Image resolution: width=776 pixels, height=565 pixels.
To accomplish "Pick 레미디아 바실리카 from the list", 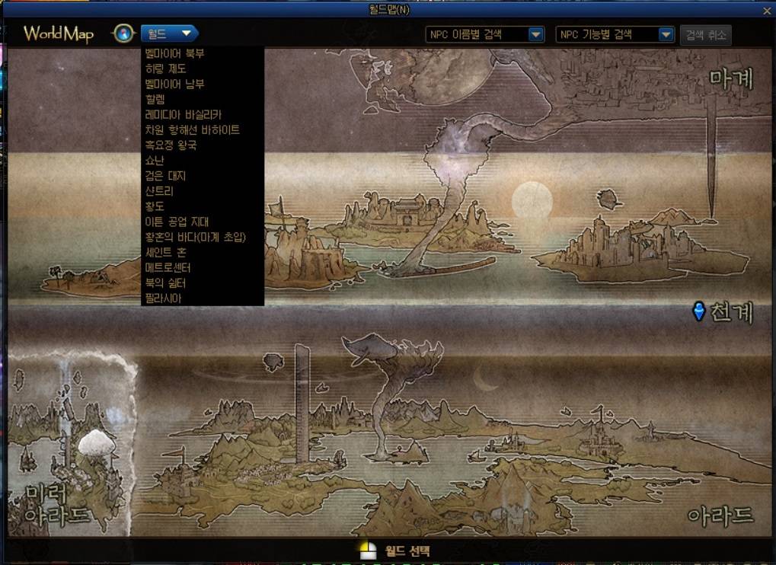I will 183,115.
